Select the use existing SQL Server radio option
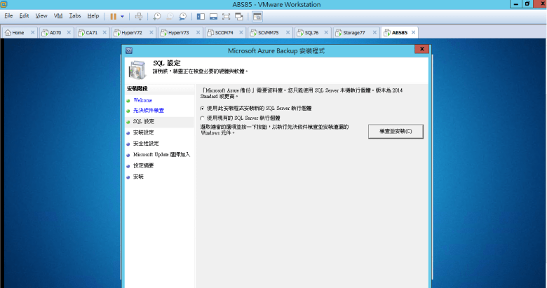 (203, 118)
